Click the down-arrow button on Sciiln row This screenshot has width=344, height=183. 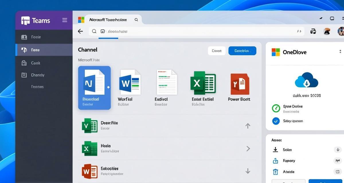click(338, 150)
